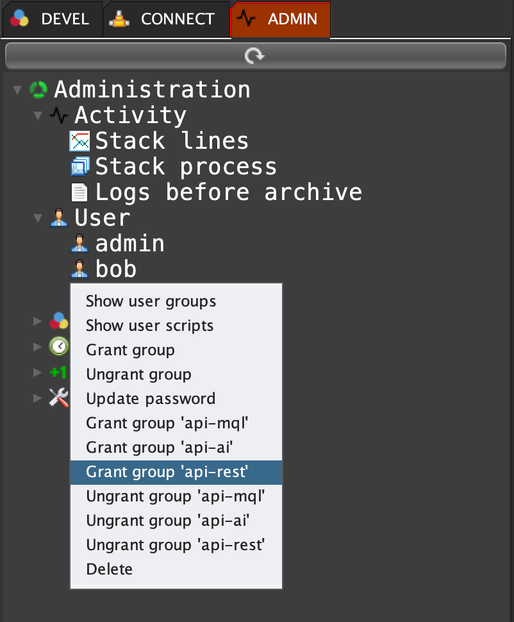Image resolution: width=514 pixels, height=622 pixels.
Task: Choose Delete in the context menu
Action: 110,569
